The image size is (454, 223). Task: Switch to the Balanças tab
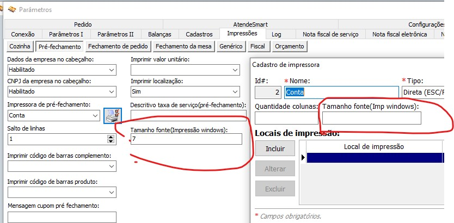click(x=159, y=34)
